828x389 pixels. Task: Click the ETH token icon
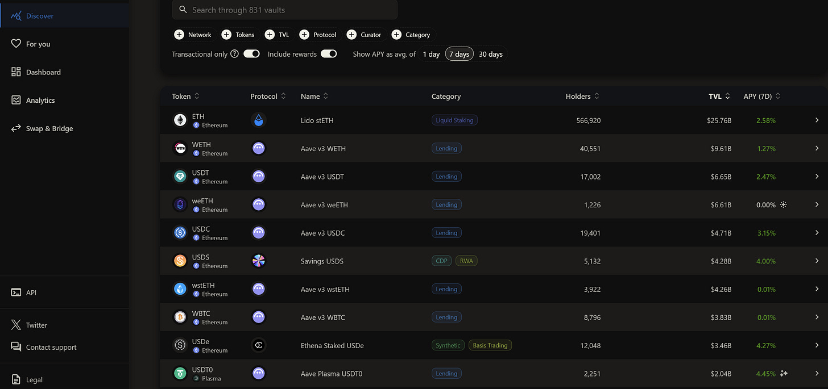pos(180,120)
